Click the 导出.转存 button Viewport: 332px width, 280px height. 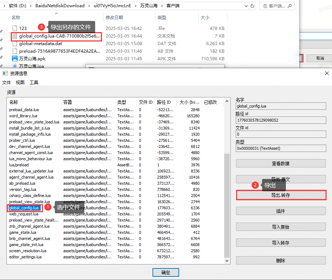tap(281, 195)
